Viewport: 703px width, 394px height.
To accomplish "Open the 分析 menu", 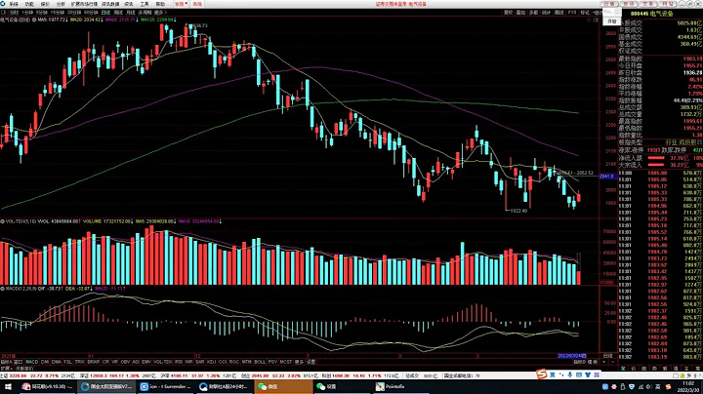I will tap(61, 4).
